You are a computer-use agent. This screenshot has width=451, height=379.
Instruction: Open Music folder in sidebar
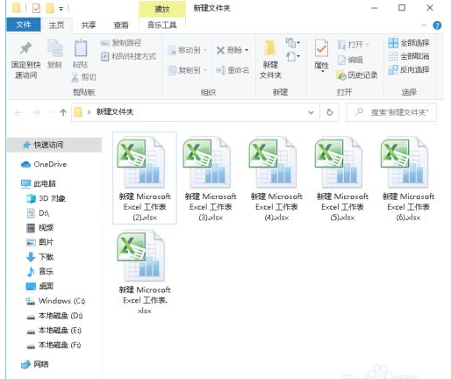39,272
